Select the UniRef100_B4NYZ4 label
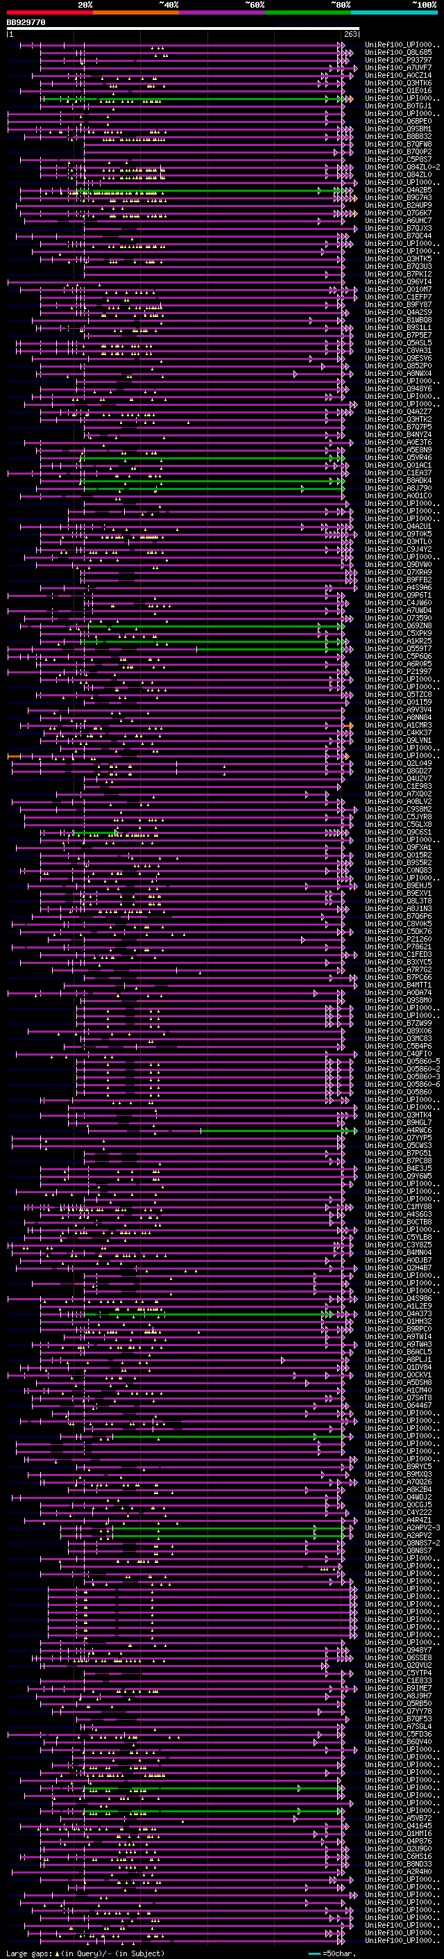This screenshot has height=1959, width=444. pos(398,434)
